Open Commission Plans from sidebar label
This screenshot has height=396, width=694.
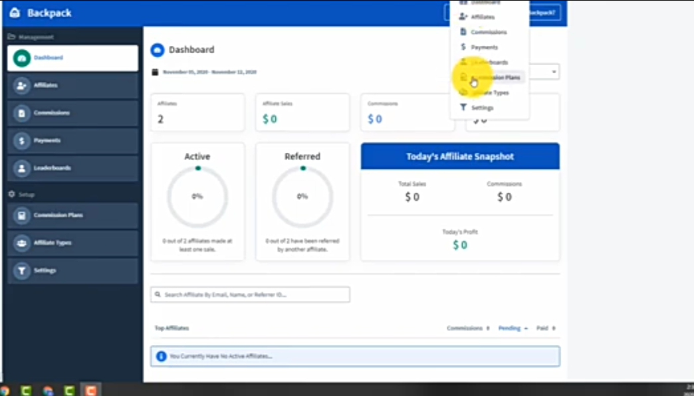coord(58,215)
